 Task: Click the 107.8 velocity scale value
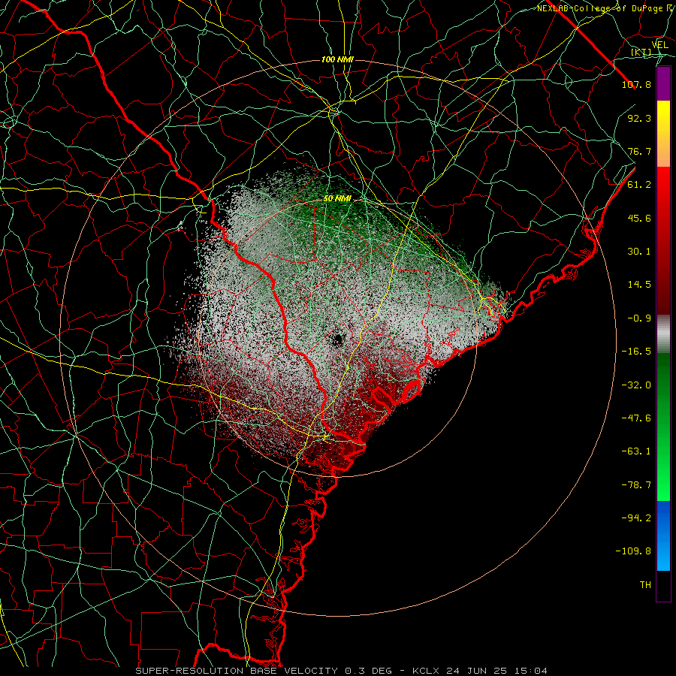pyautogui.click(x=636, y=84)
